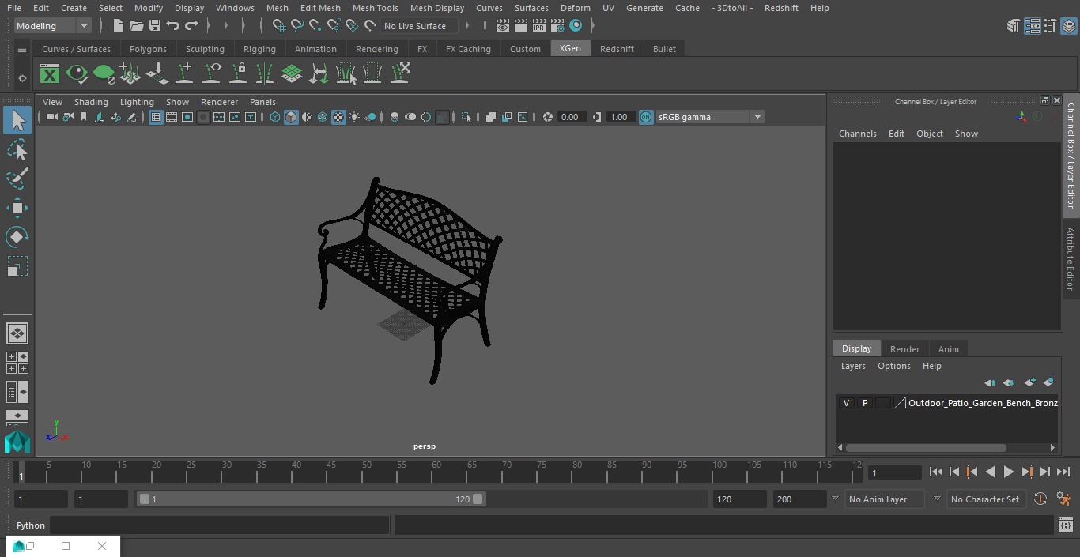Select the arrow Select tool in the toolbox

tap(17, 120)
